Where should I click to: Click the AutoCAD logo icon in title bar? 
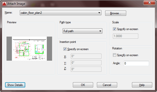tap(4, 4)
